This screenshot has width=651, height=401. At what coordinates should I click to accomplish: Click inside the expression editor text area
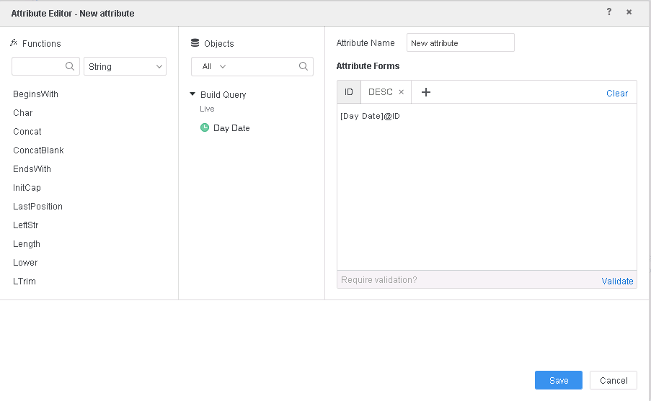click(x=487, y=187)
